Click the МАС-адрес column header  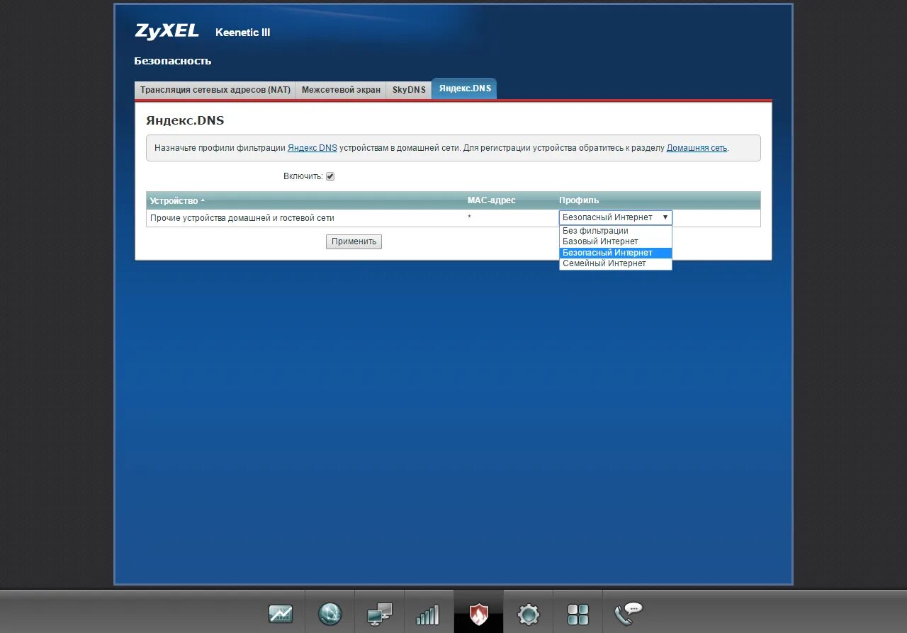(x=492, y=200)
